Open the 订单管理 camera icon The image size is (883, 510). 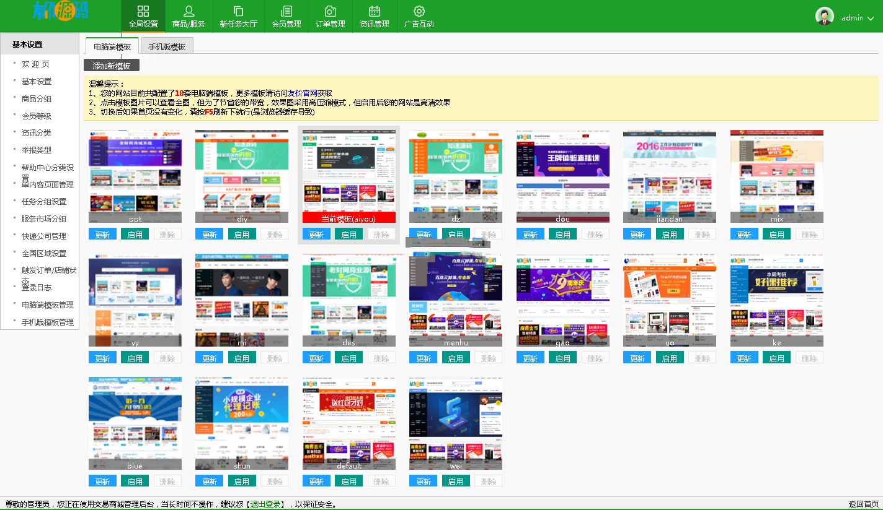(331, 11)
